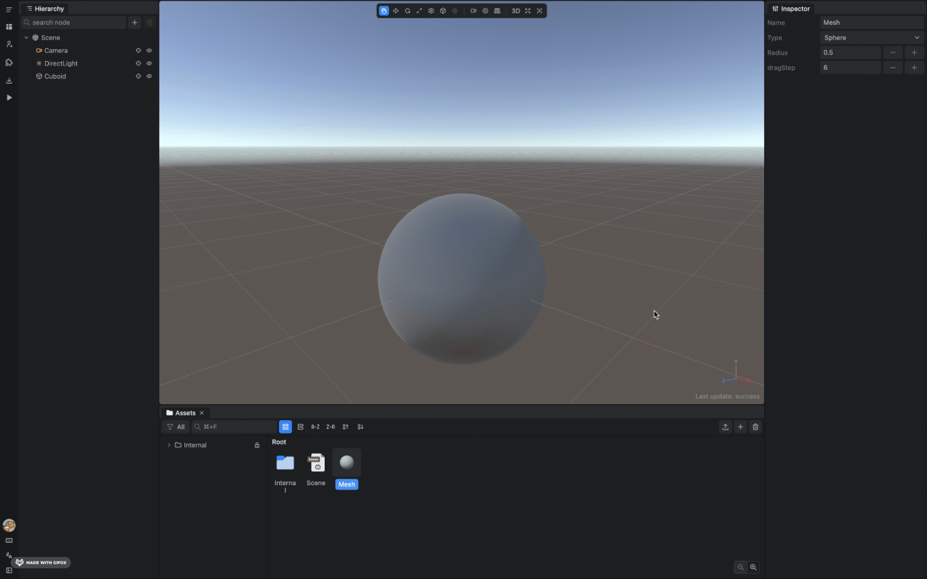
Task: Sort assets A-Z
Action: [315, 427]
